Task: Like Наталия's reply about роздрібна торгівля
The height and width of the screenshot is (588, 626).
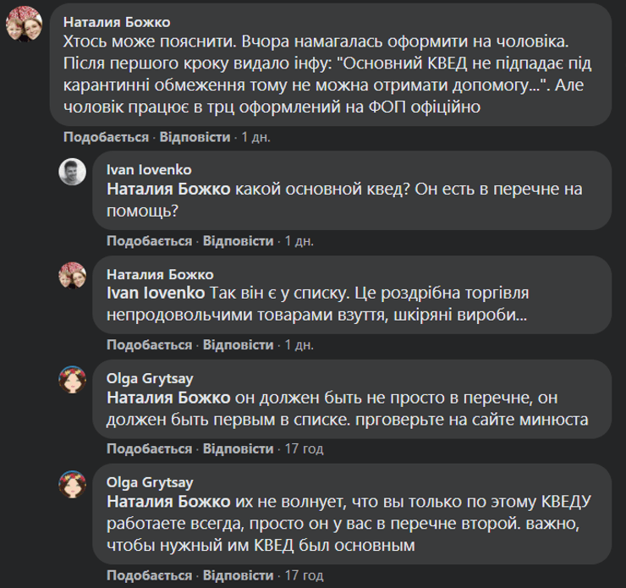Action: point(149,345)
